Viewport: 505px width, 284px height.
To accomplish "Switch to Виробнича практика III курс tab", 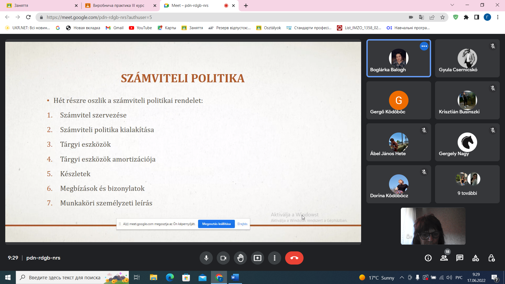I will (118, 6).
